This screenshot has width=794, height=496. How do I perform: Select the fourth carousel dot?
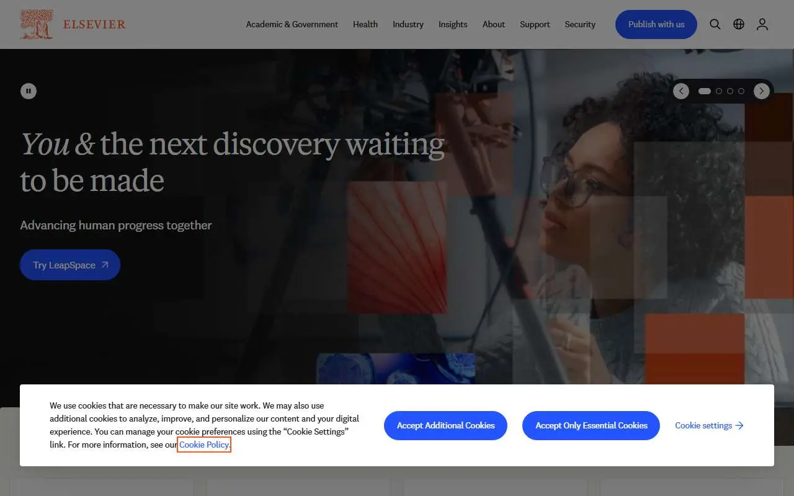coord(741,91)
